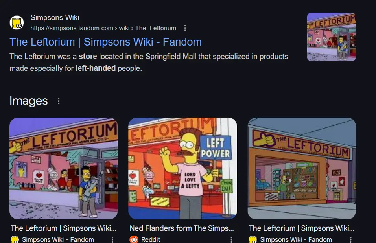Open the Leftorium storefront image inside the mall

pos(302,168)
